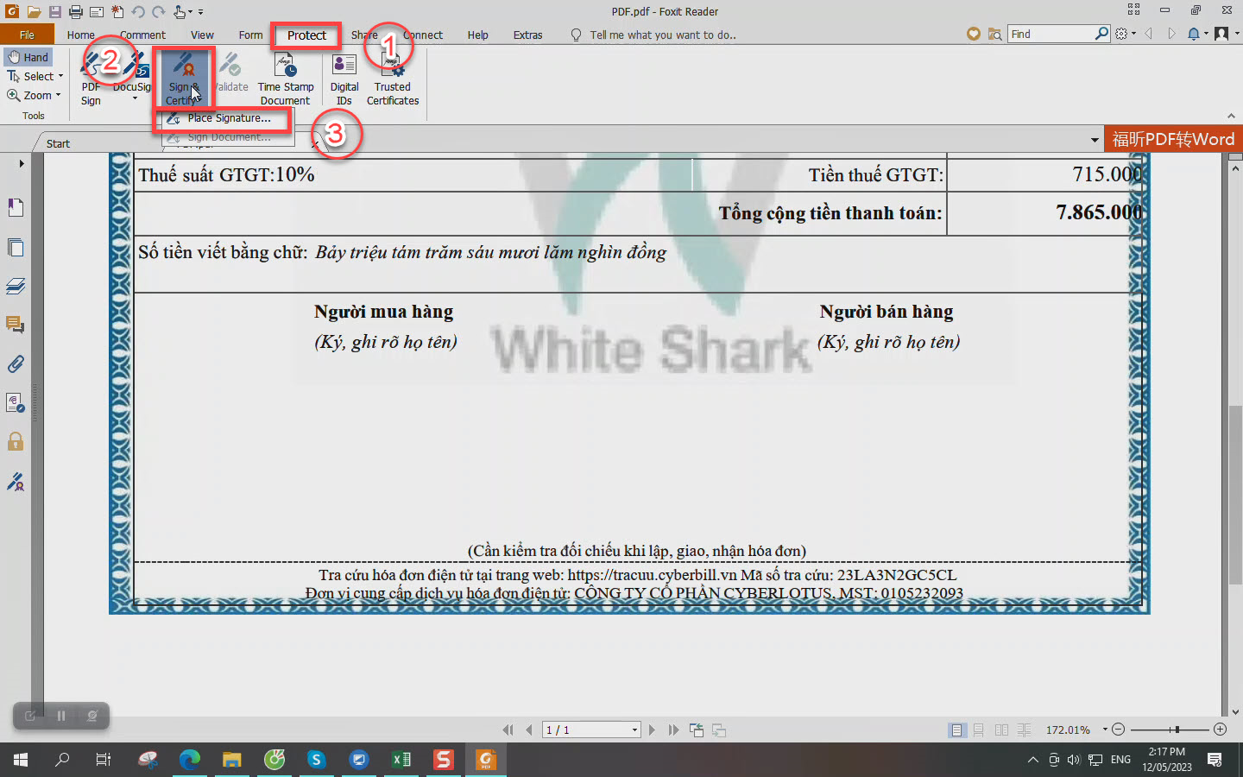The width and height of the screenshot is (1243, 777).
Task: Click the print icon in quick access toolbar
Action: (x=75, y=12)
